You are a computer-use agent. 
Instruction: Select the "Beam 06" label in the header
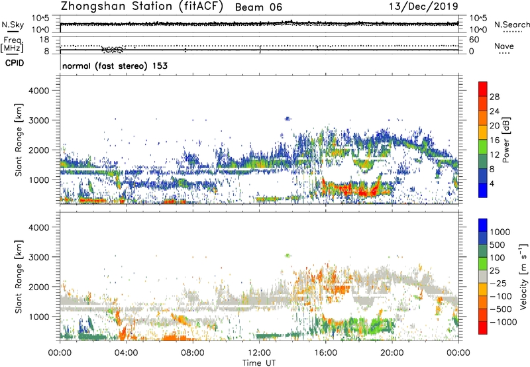pyautogui.click(x=258, y=7)
